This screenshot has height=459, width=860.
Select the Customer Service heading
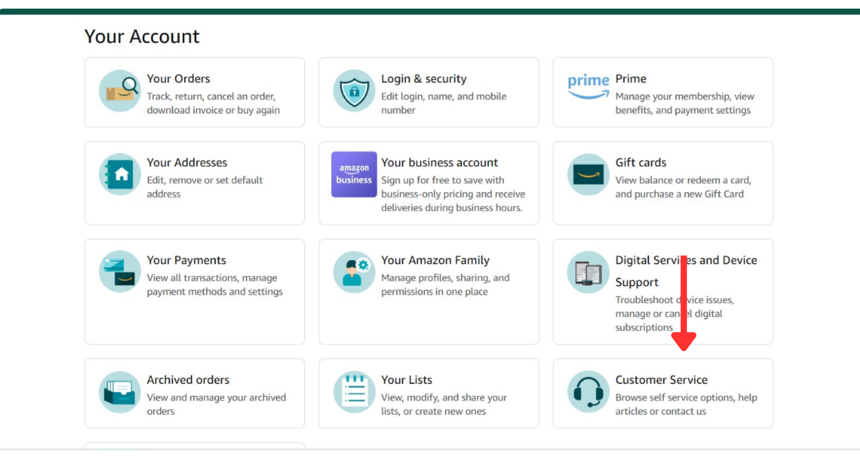[x=661, y=380]
